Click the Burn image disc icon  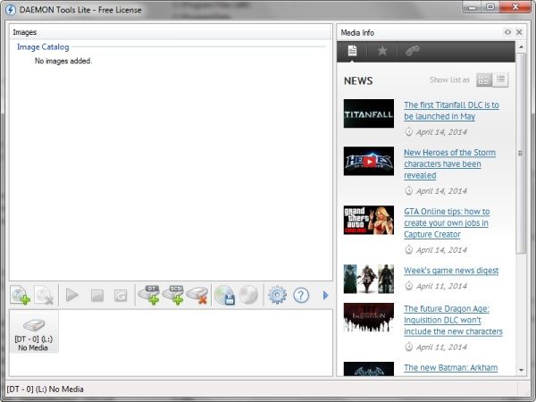click(248, 295)
